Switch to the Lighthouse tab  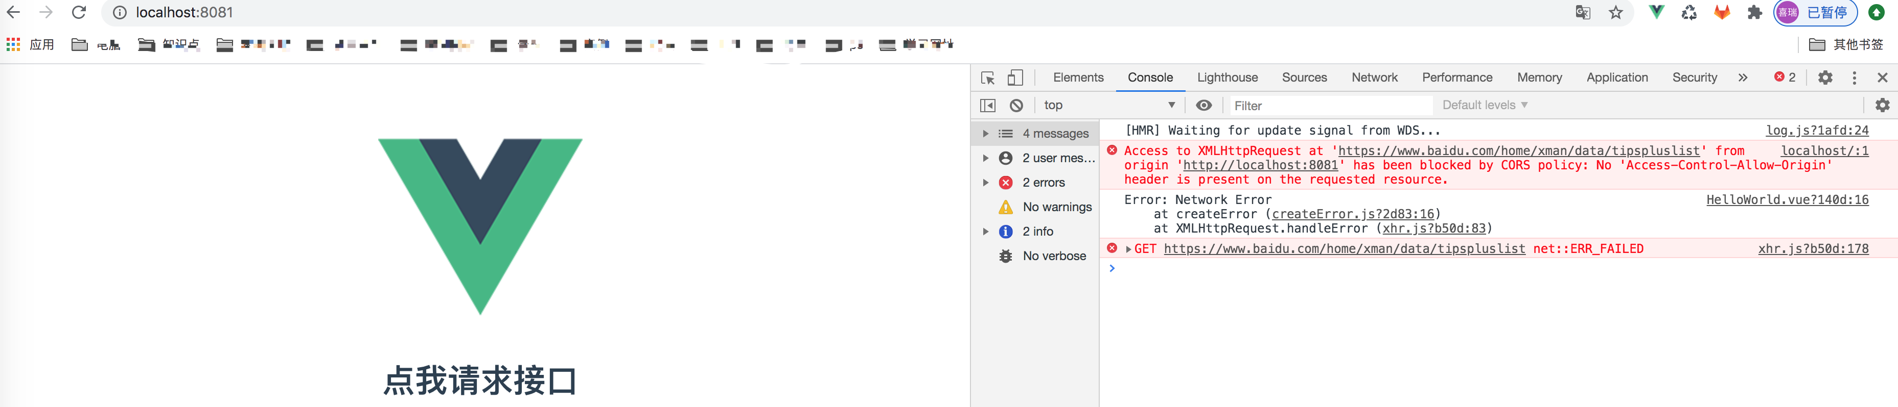pyautogui.click(x=1228, y=78)
